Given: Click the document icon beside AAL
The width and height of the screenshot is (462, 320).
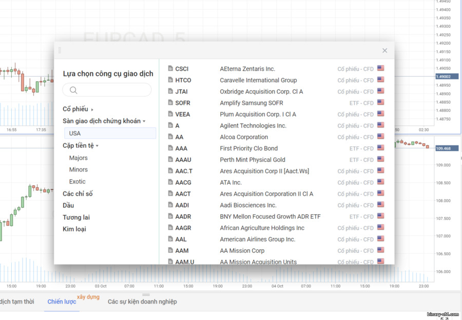Looking at the screenshot, I should pyautogui.click(x=170, y=239).
